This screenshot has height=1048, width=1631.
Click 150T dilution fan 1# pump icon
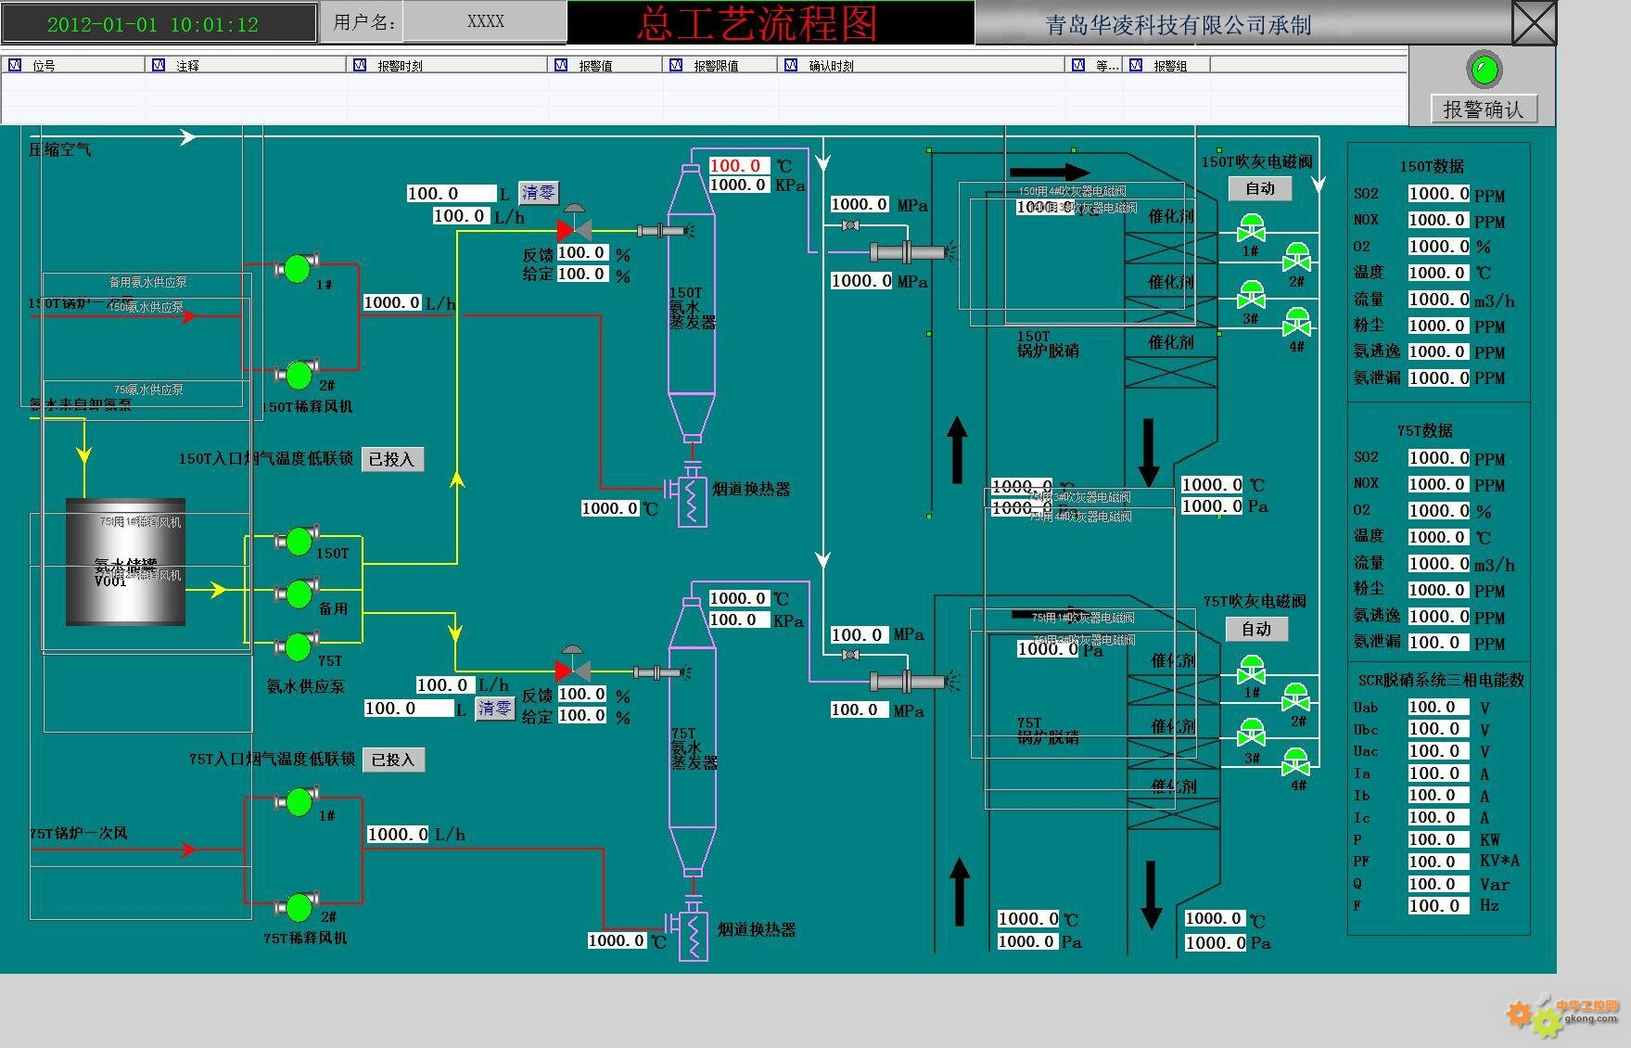pyautogui.click(x=298, y=268)
